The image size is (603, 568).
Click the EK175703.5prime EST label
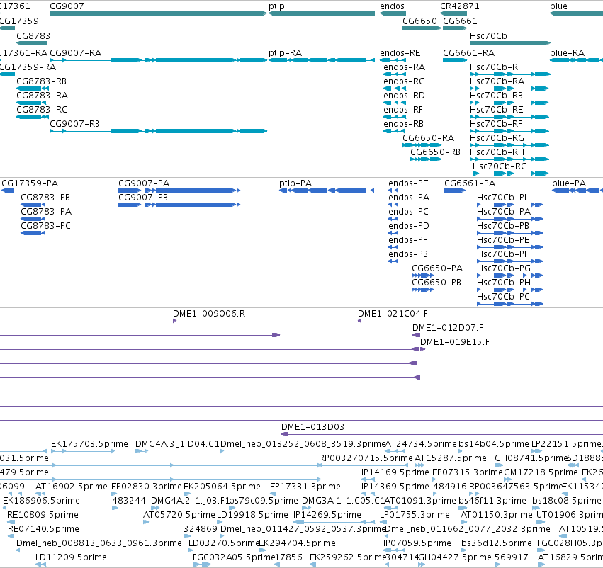(89, 444)
